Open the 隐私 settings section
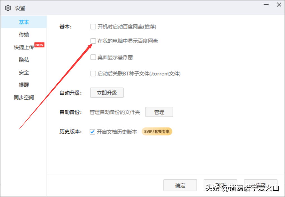 pyautogui.click(x=24, y=60)
